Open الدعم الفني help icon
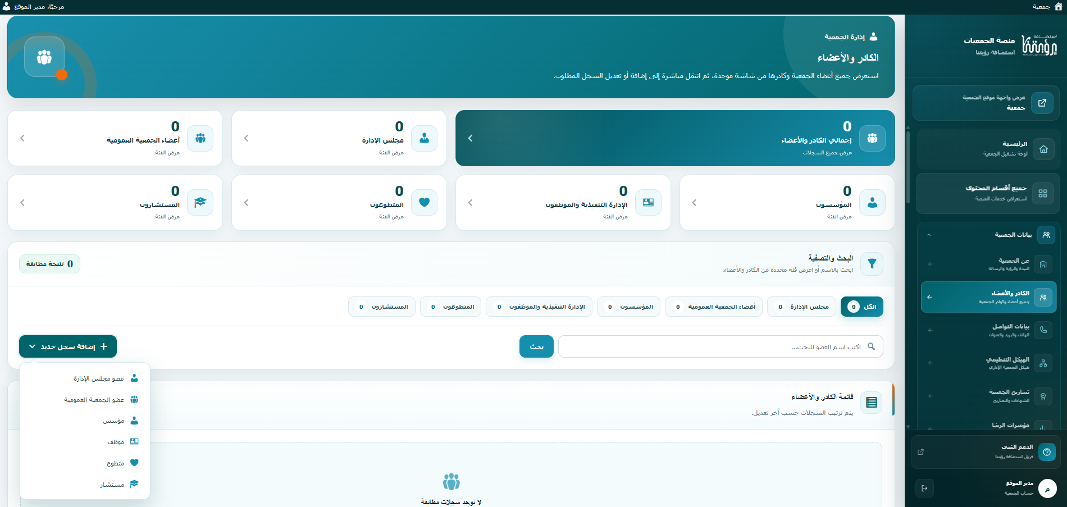Screen dimensions: 1067x507 pos(1047,452)
